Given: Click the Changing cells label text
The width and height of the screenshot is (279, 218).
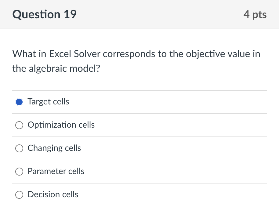Looking at the screenshot, I should click(54, 148).
